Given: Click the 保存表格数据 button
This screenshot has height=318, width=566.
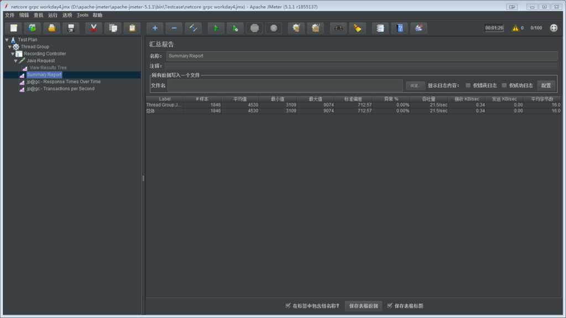Looking at the screenshot, I should 363,306.
